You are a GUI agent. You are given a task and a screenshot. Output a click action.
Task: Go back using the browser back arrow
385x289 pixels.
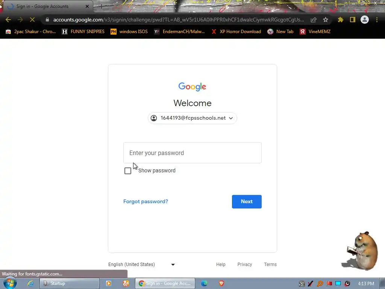pos(8,20)
